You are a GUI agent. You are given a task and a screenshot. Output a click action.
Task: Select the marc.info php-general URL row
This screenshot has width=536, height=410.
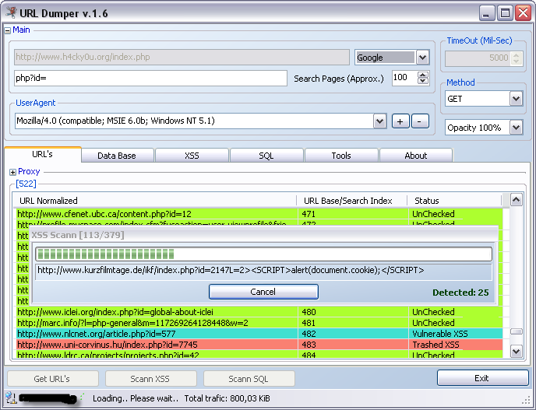tap(259, 323)
